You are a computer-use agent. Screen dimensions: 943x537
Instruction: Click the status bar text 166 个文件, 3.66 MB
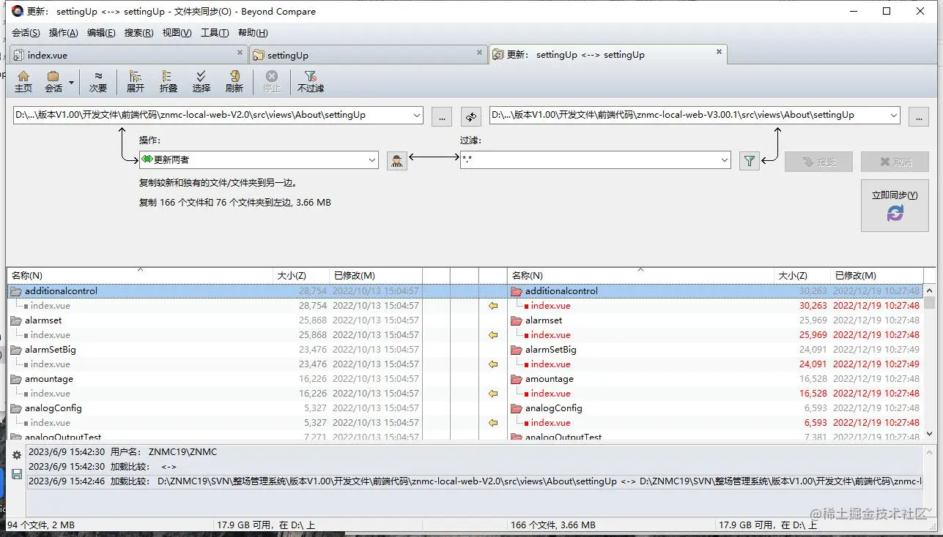(553, 525)
